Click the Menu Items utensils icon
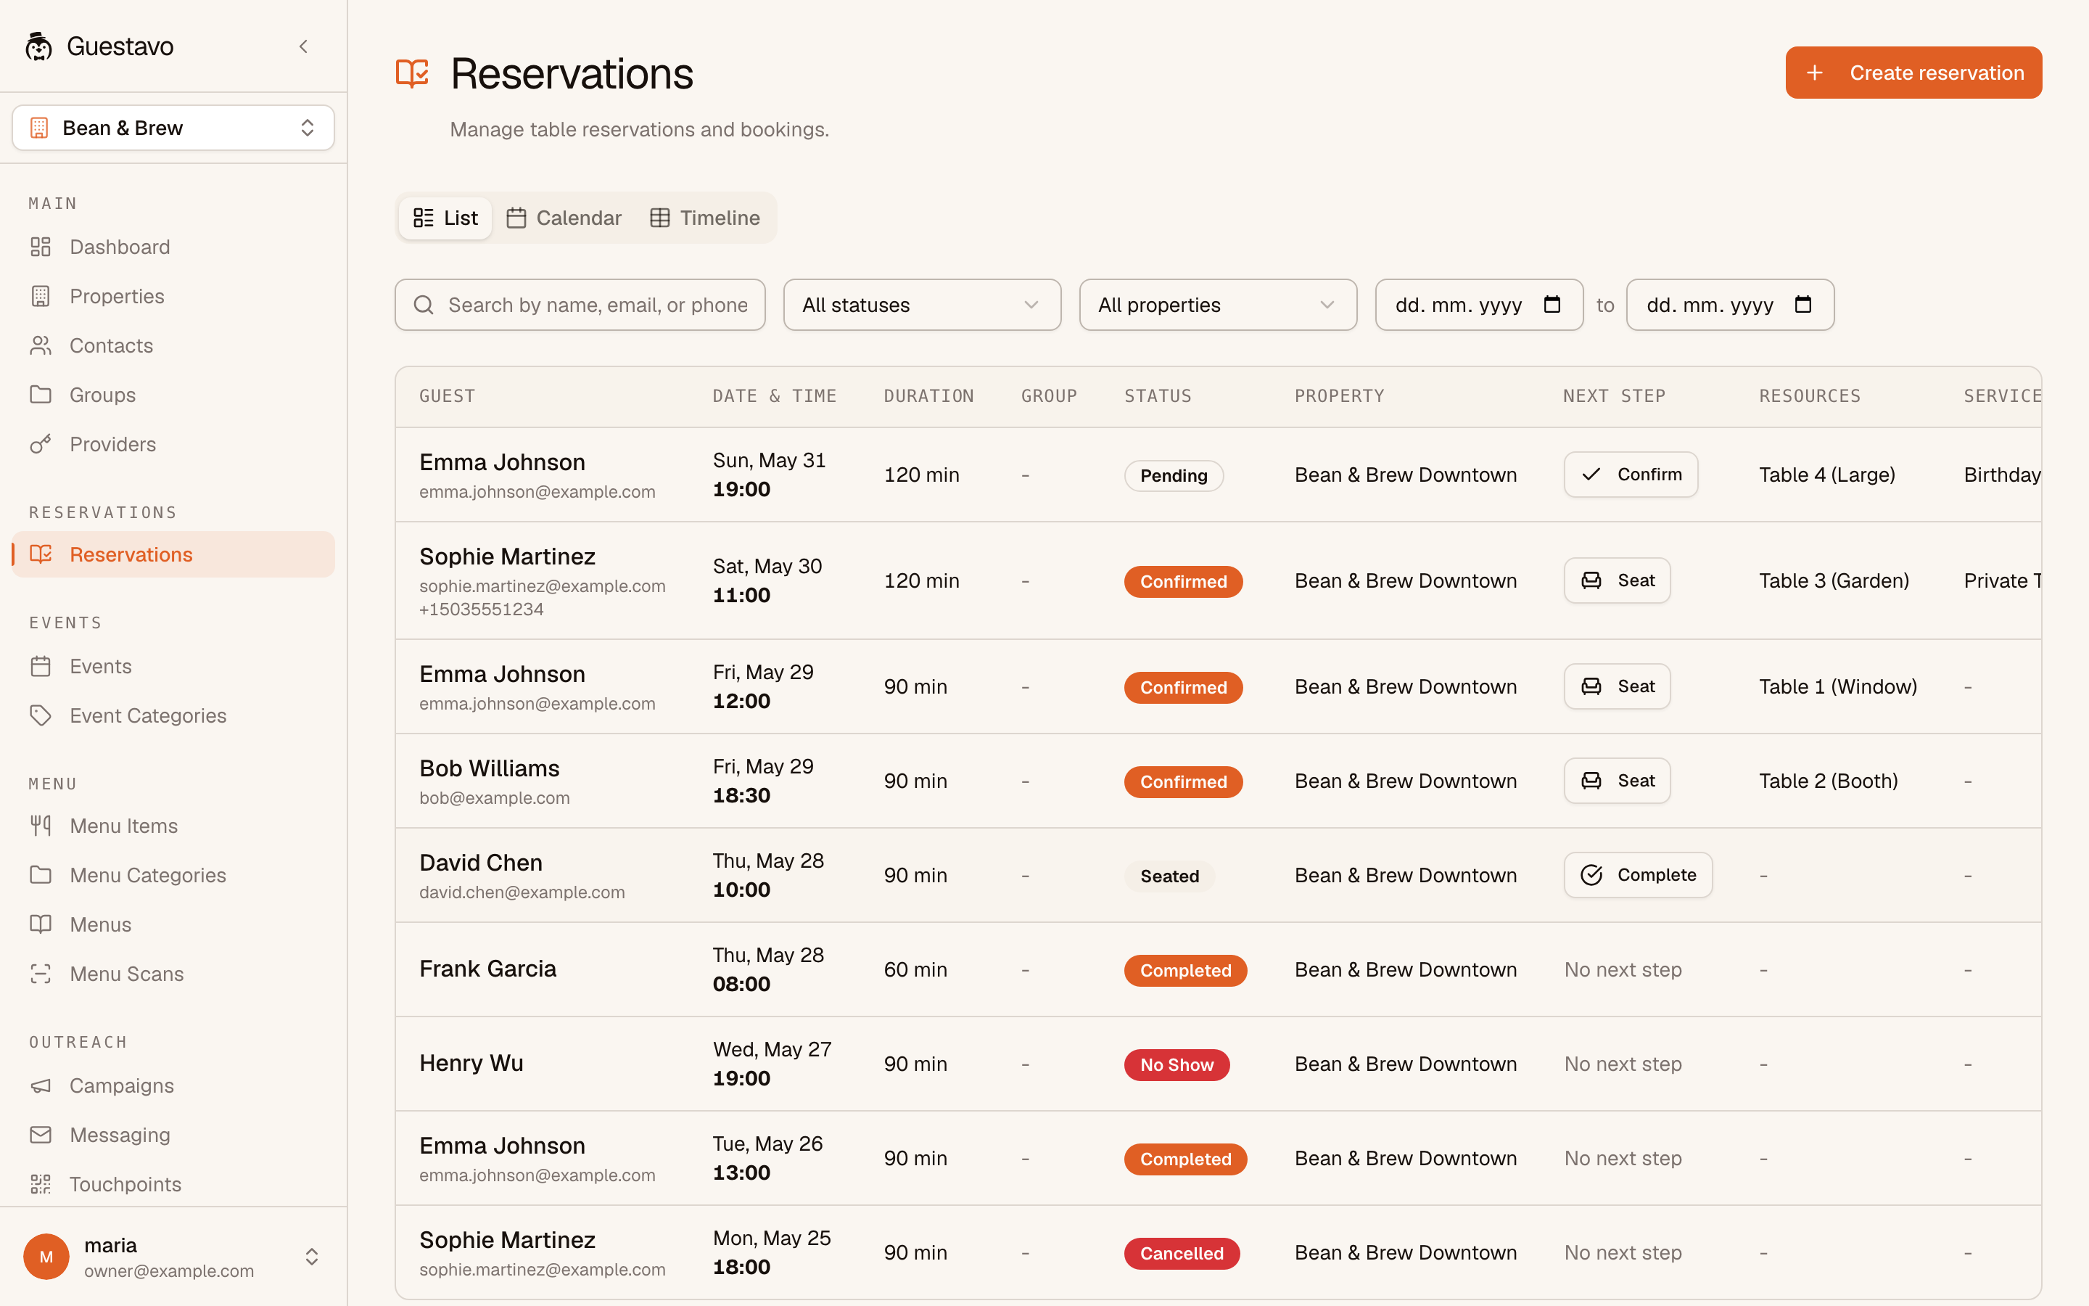Viewport: 2089px width, 1306px height. pos(41,826)
